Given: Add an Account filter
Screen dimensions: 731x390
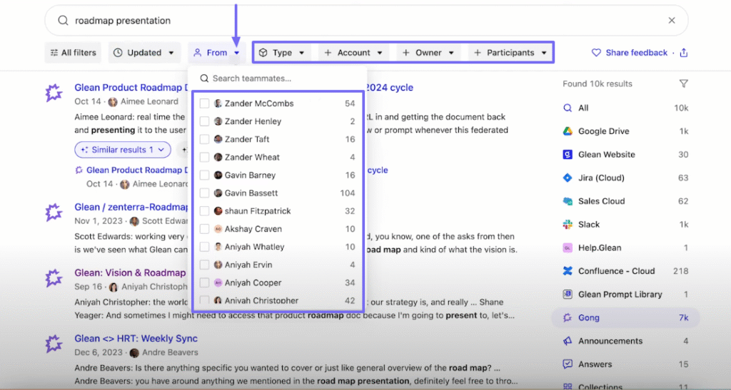Looking at the screenshot, I should point(353,53).
